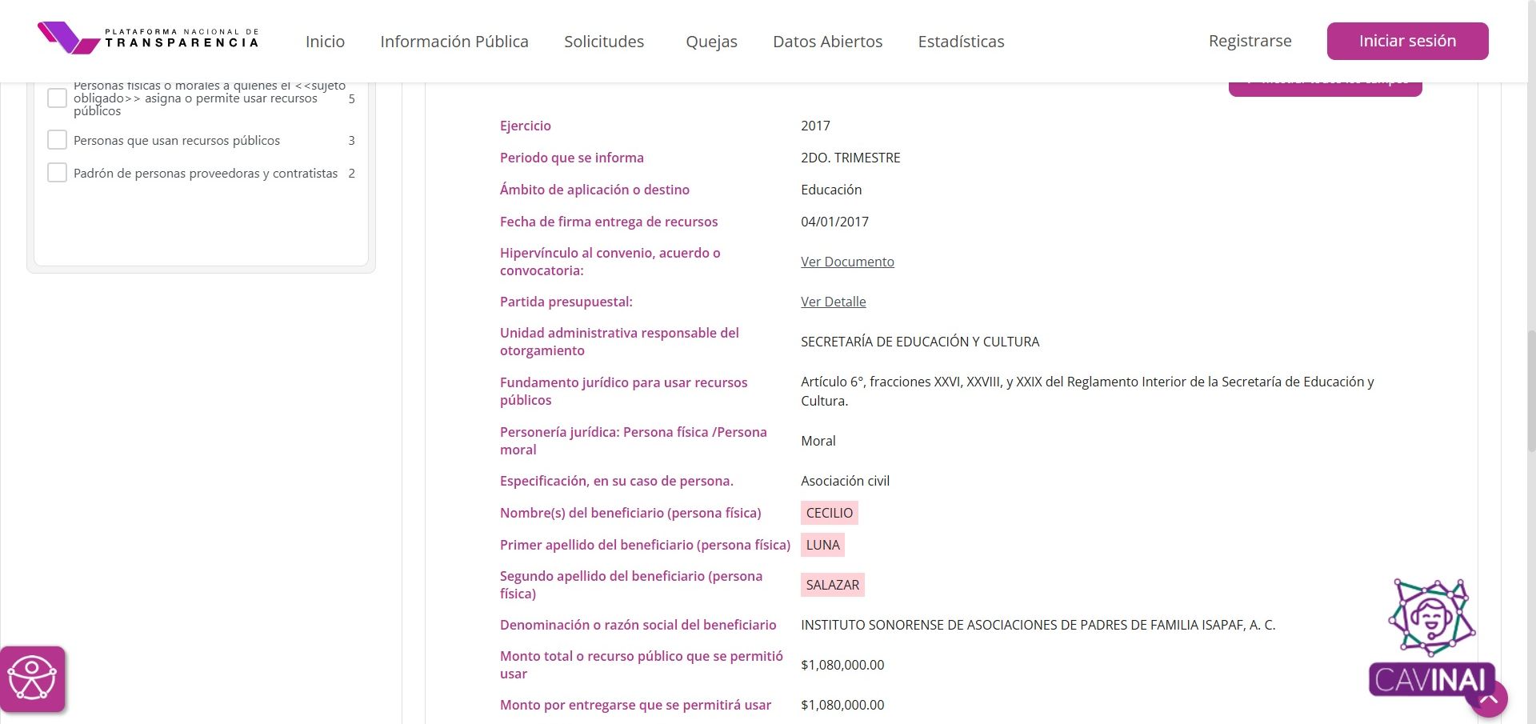The image size is (1536, 724).
Task: Open the Estadísticas section
Action: 961,42
